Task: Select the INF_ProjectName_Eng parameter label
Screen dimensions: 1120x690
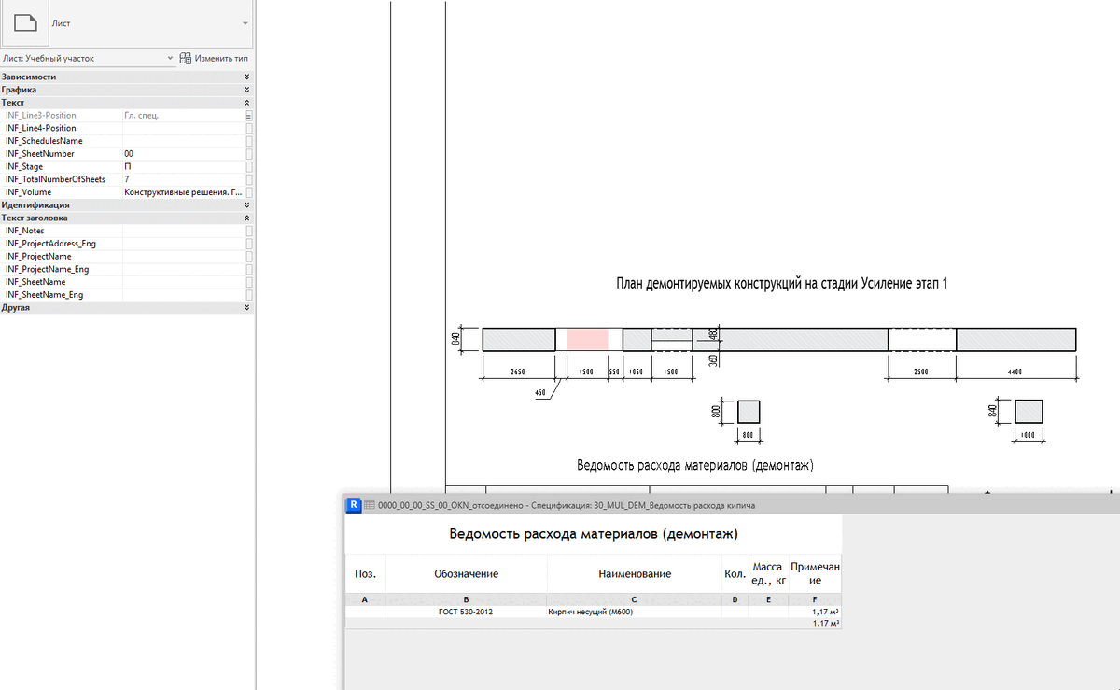Action: (47, 269)
